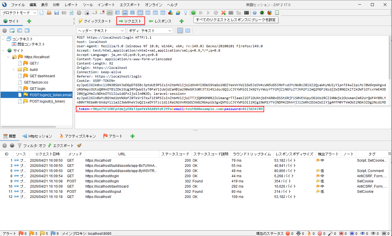This screenshot has width=392, height=236.
Task: Select GET:dashboard node in Sites tree
Action: [42, 76]
